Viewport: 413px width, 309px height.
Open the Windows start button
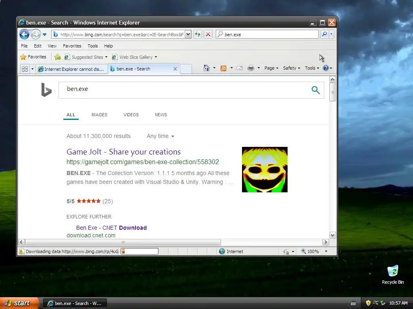pos(19,303)
